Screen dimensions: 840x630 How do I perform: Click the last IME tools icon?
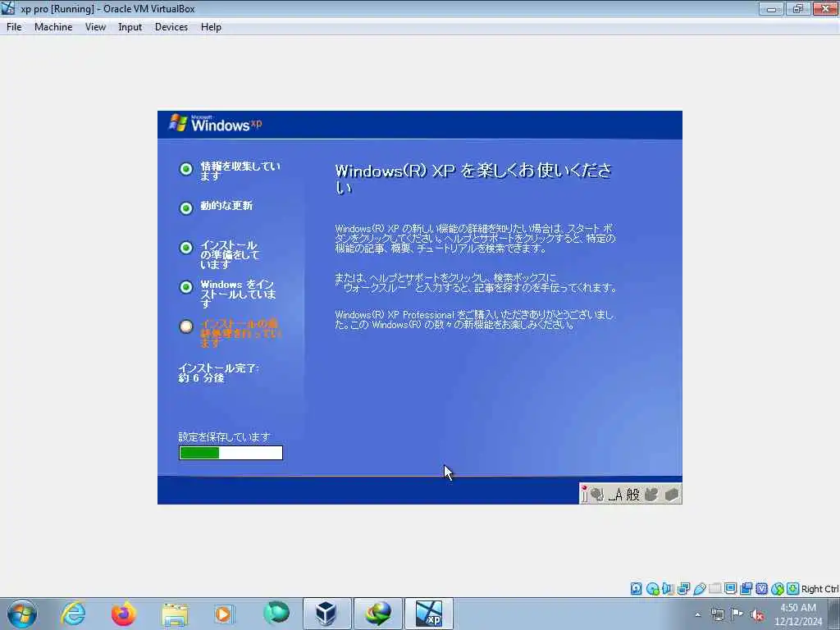pyautogui.click(x=671, y=495)
